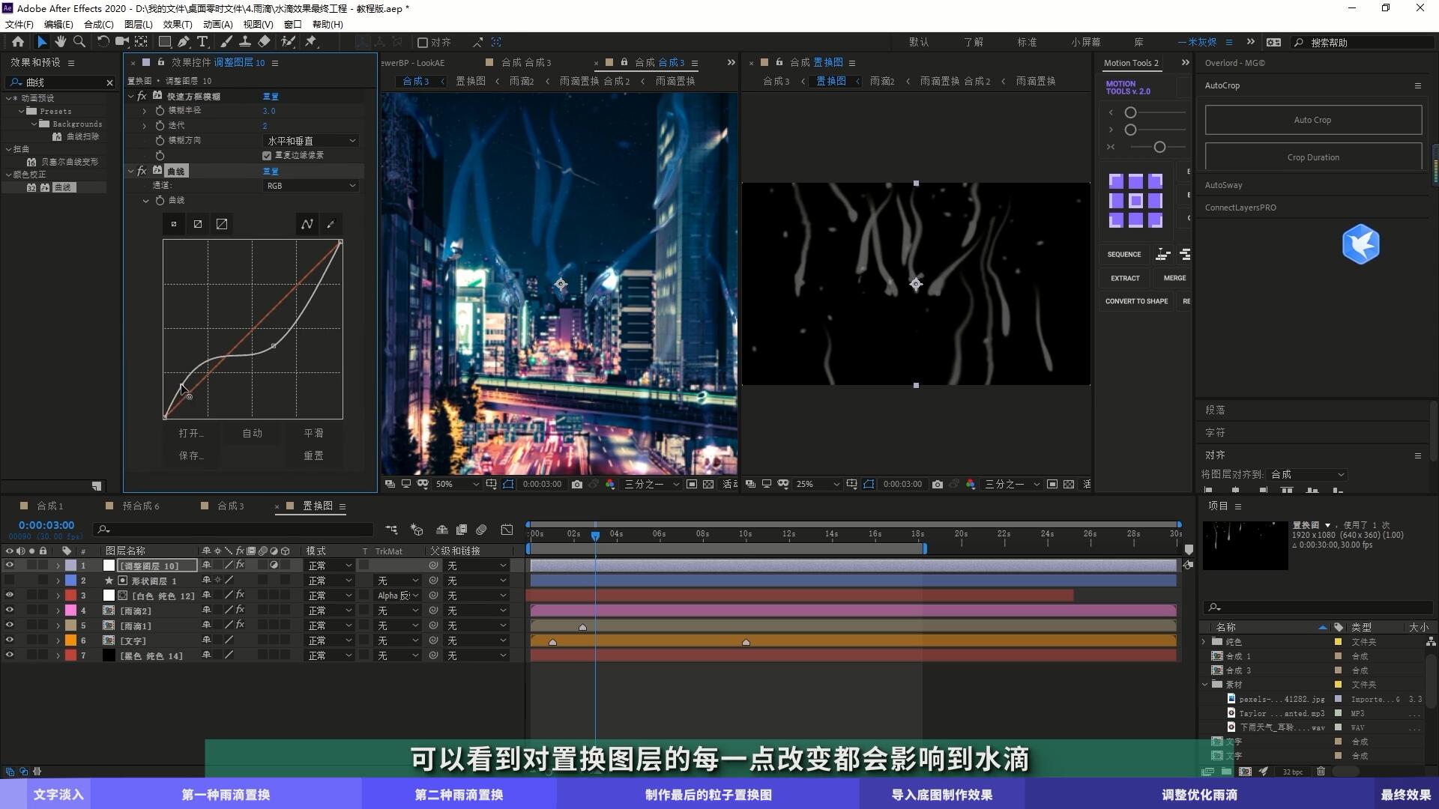Click the Crop Duration button
This screenshot has width=1439, height=809.
pos(1313,157)
